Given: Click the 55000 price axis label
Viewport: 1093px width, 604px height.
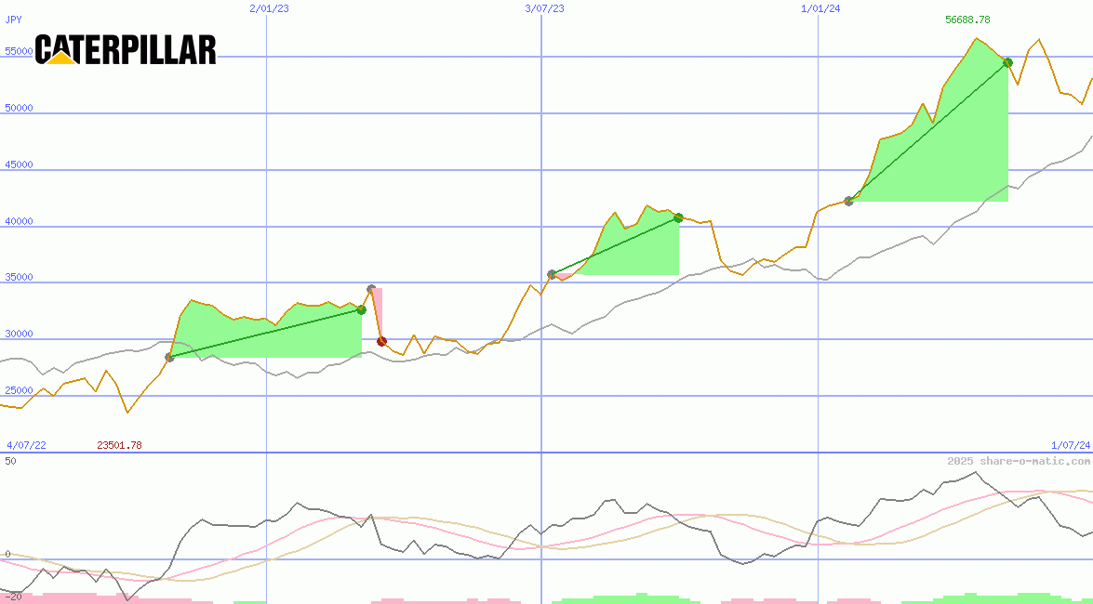Looking at the screenshot, I should [x=19, y=51].
